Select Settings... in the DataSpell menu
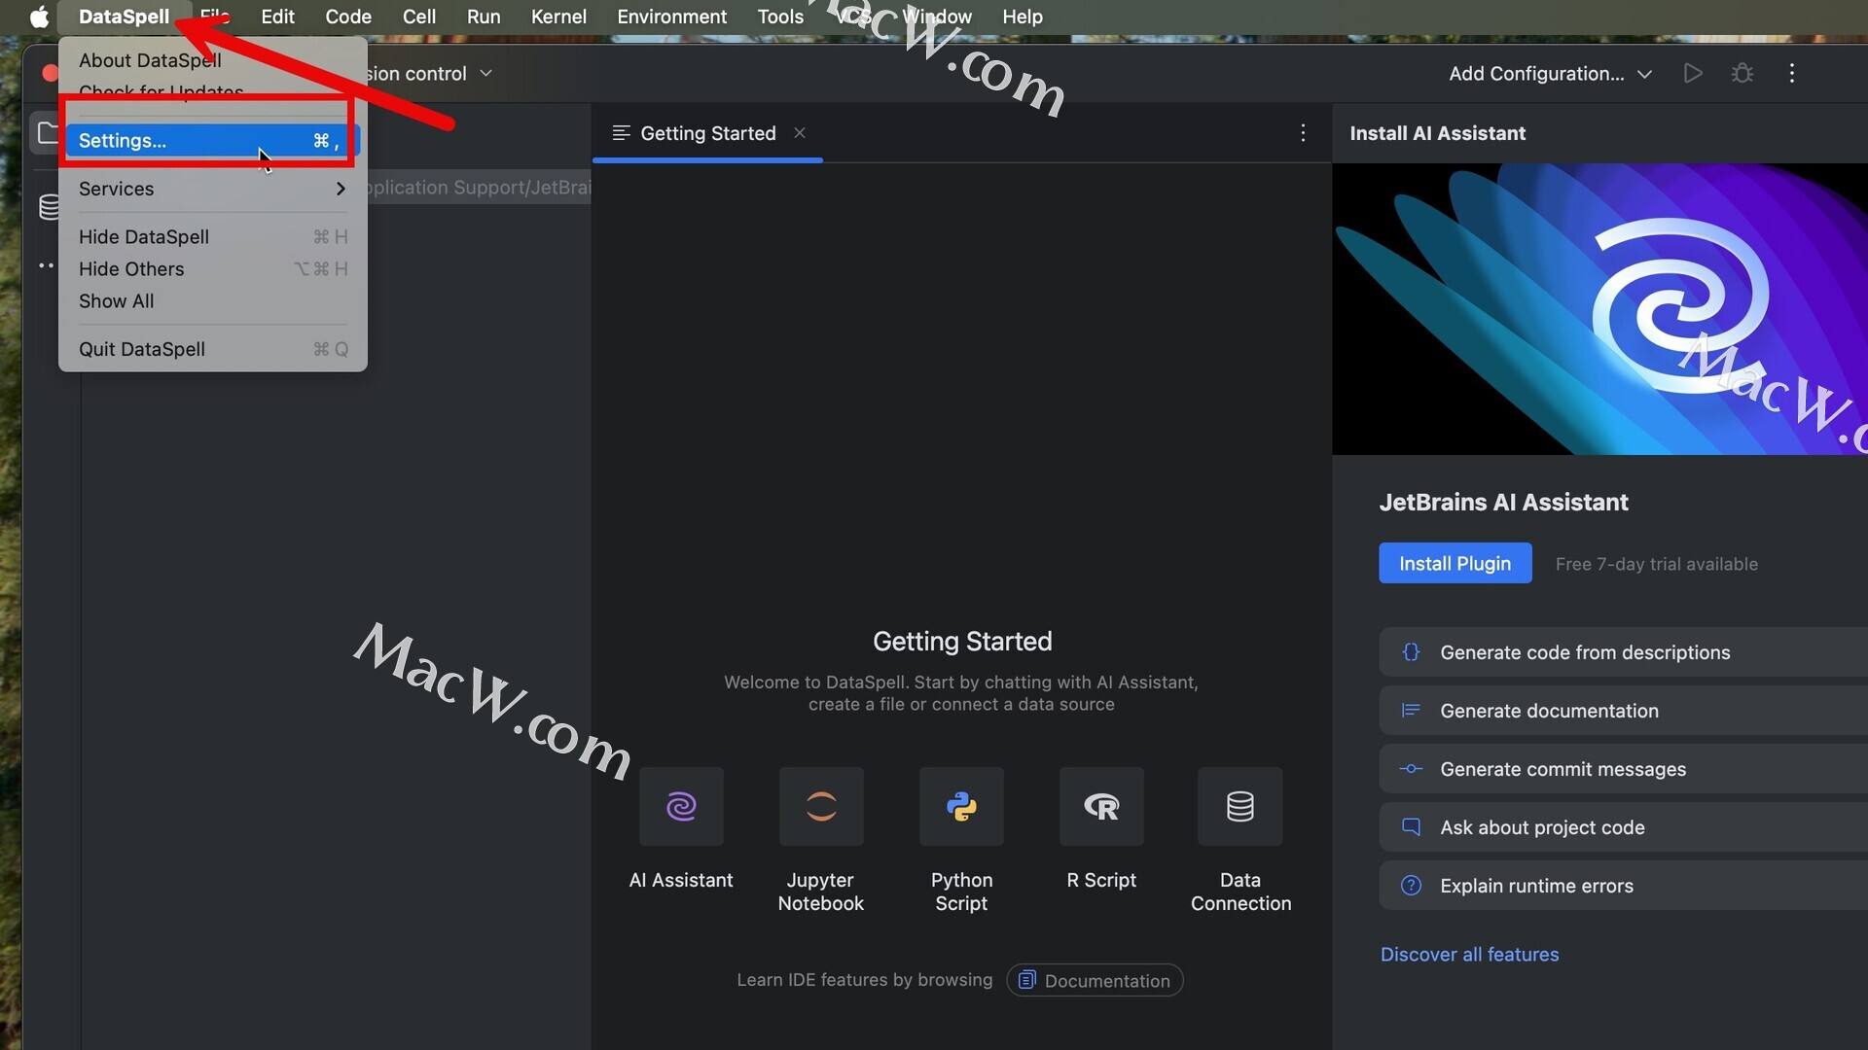The image size is (1868, 1050). click(212, 140)
